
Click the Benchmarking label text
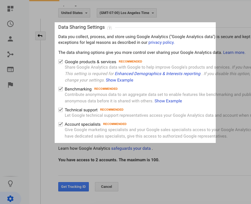pyautogui.click(x=78, y=89)
